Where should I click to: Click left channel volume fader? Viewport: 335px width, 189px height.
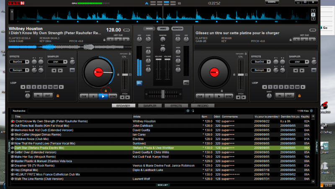pyautogui.click(x=158, y=59)
